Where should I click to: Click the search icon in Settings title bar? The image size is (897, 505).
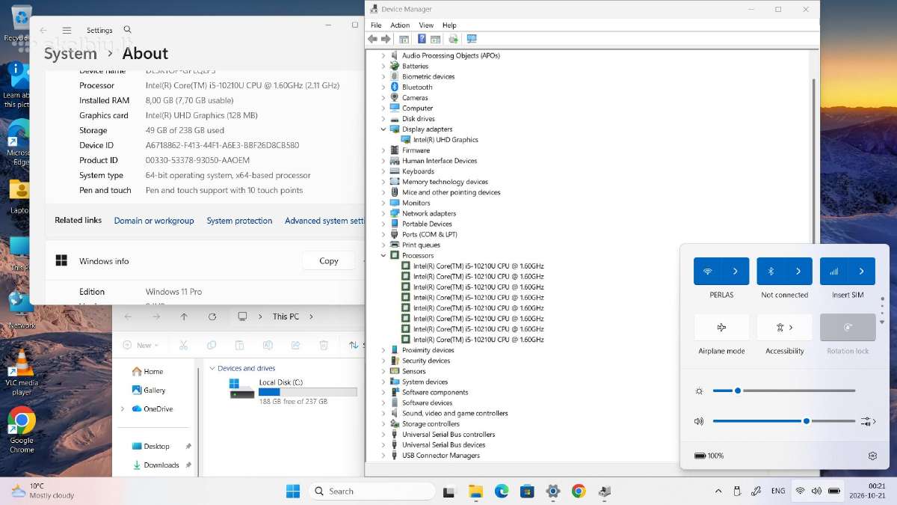tap(127, 30)
